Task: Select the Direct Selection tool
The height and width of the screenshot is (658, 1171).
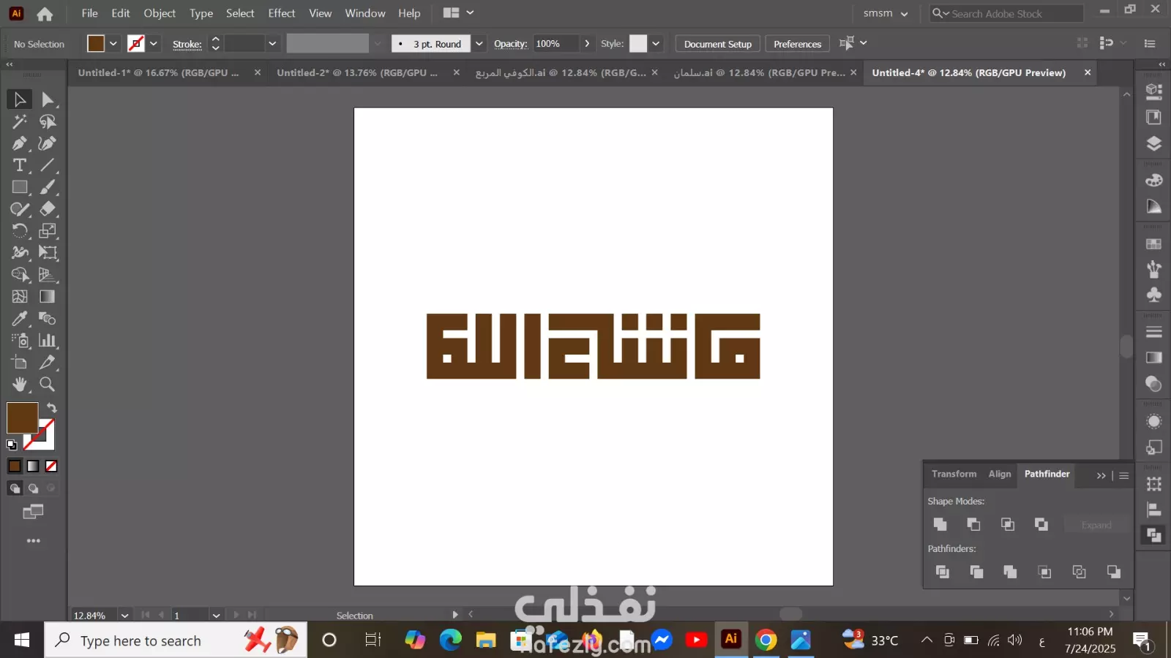Action: (48, 99)
